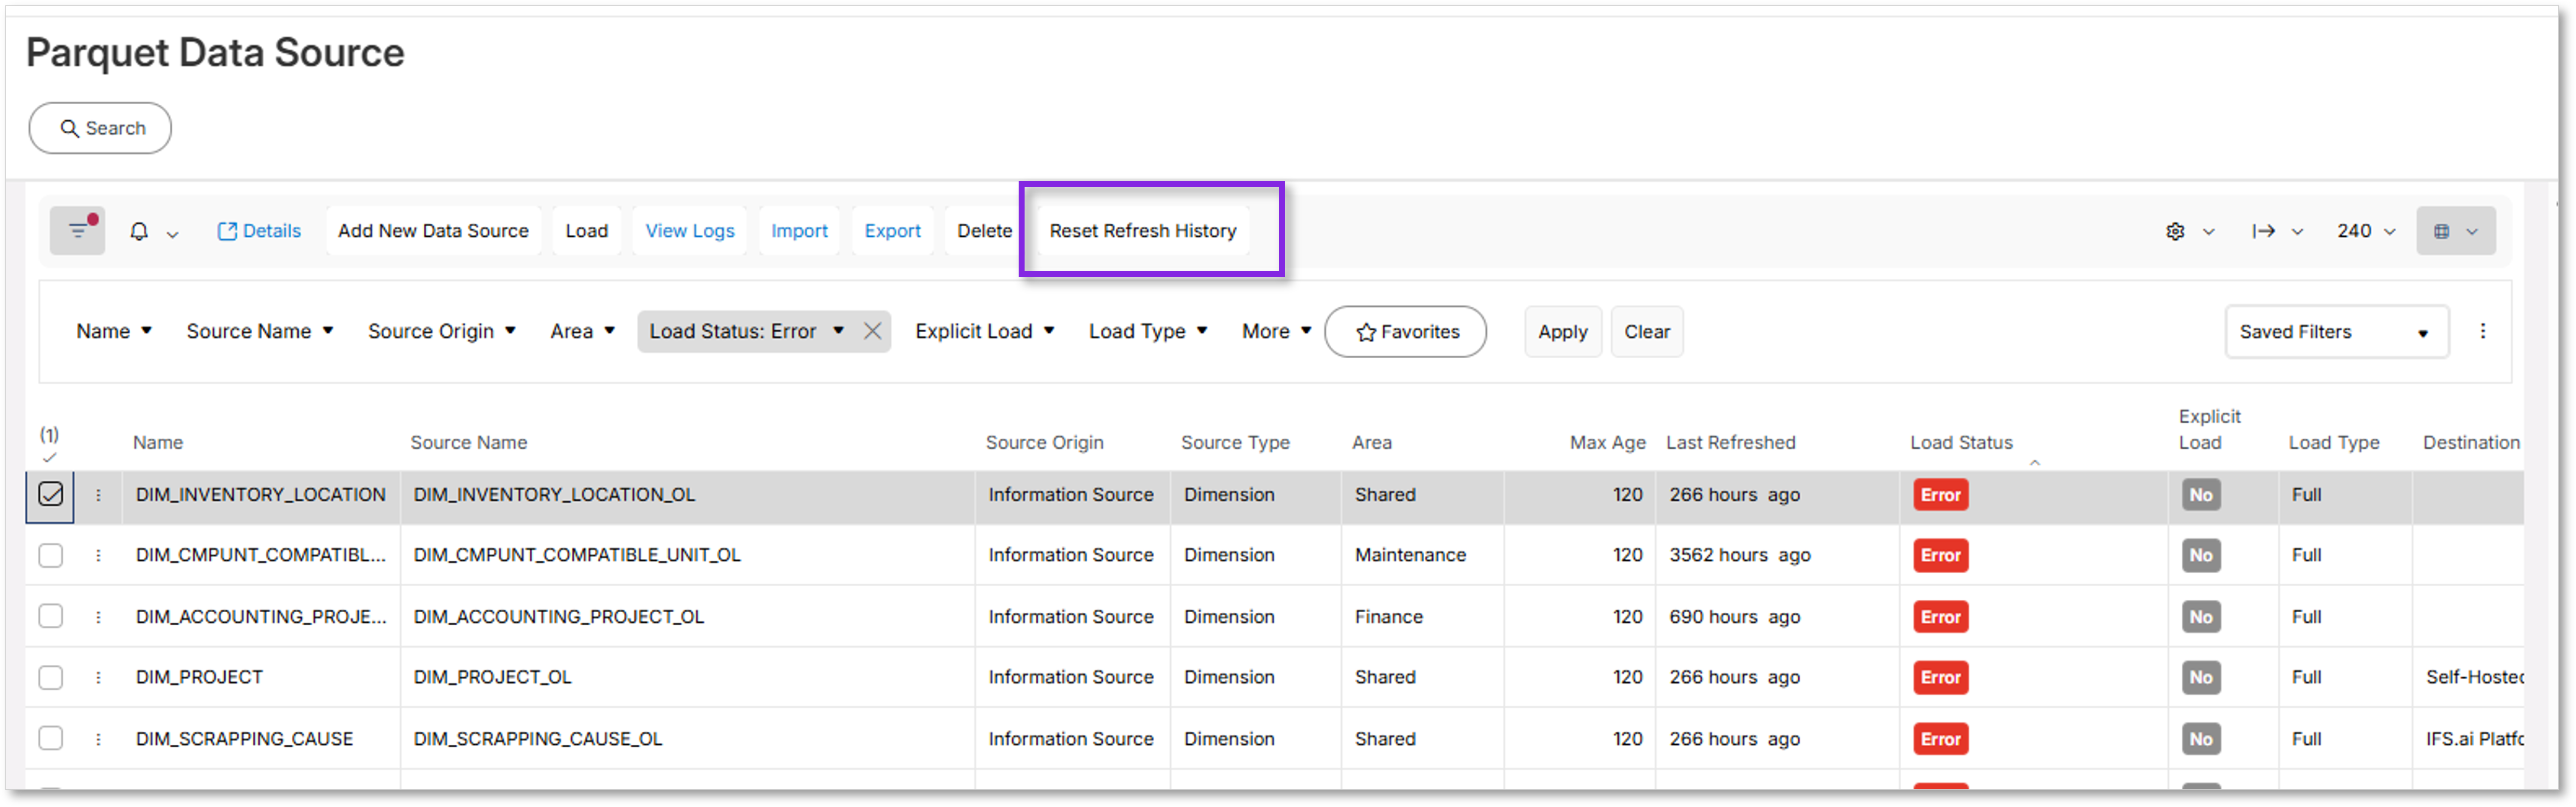Select the DIM_SCRAPPING_CAUSE row checkbox

point(50,739)
